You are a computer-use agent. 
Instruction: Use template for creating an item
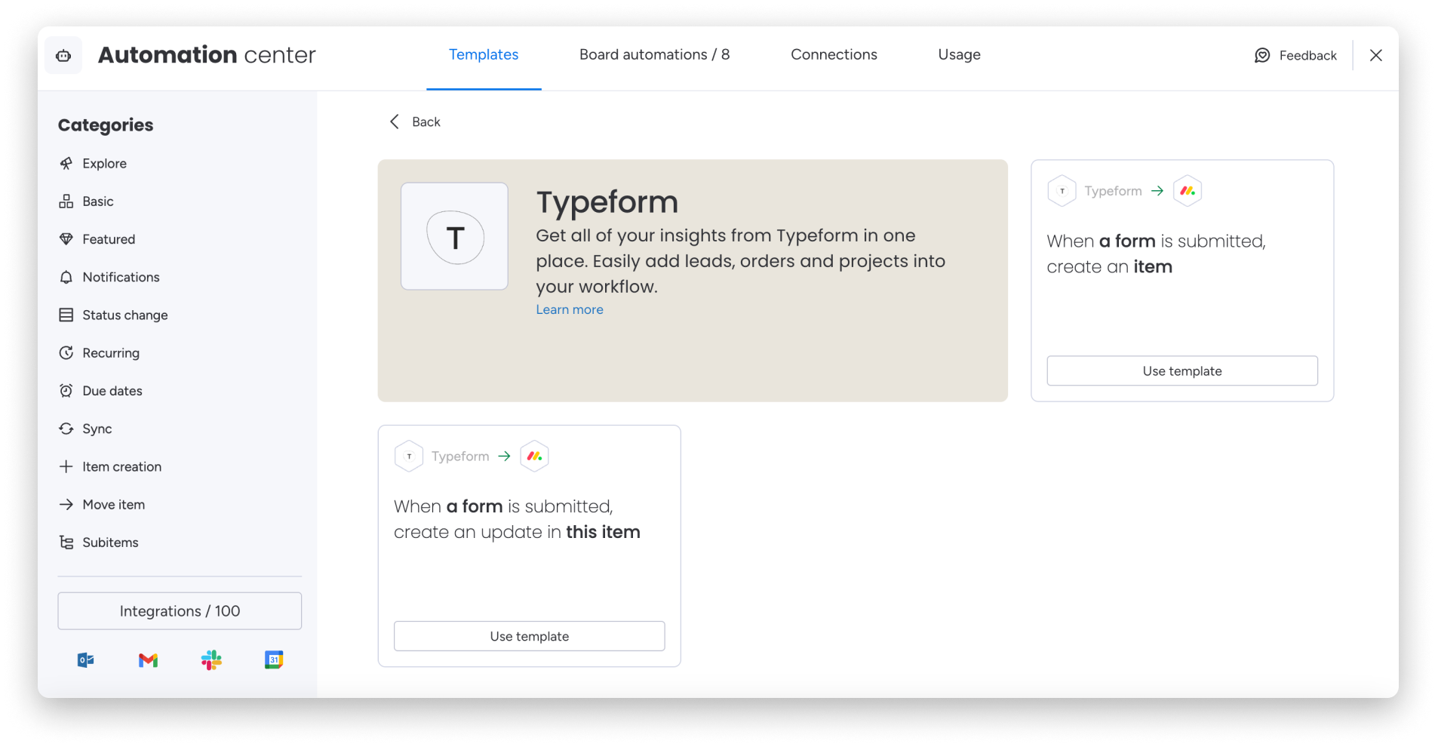tap(1182, 371)
